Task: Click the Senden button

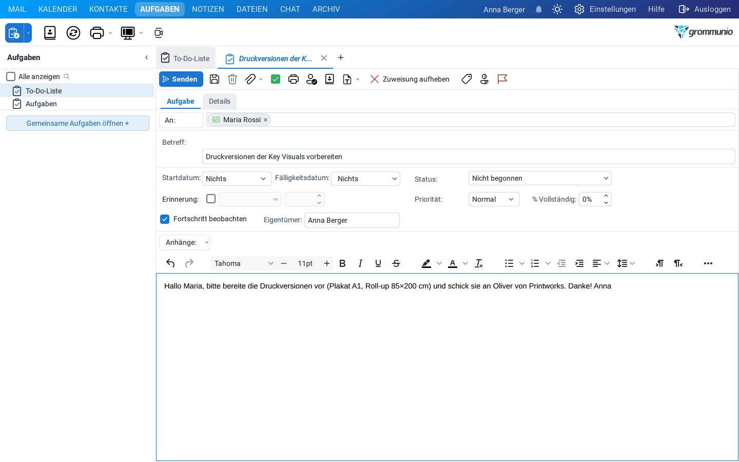Action: click(181, 79)
